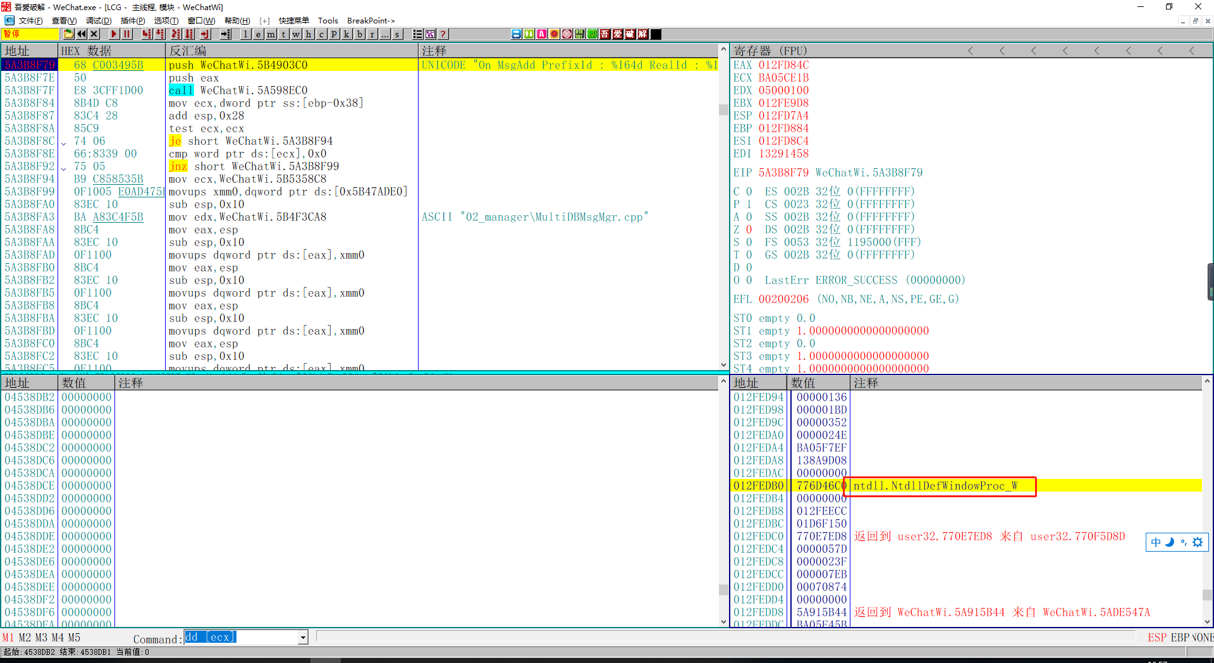The width and height of the screenshot is (1214, 663).
Task: Trace over with the toolbar icon
Action: 189,34
